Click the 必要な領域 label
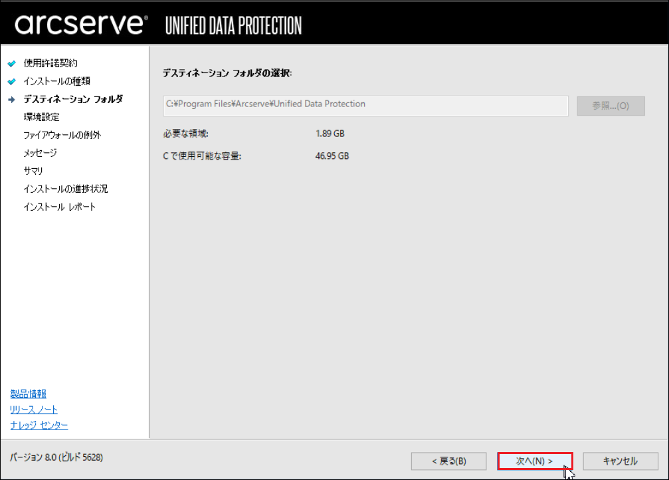The width and height of the screenshot is (669, 480). pyautogui.click(x=185, y=134)
